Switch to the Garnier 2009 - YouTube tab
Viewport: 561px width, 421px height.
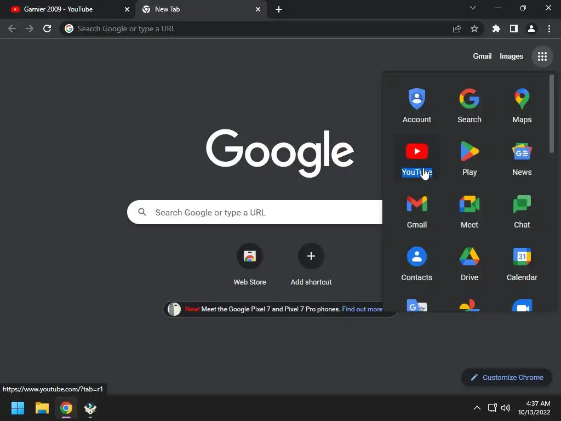67,9
